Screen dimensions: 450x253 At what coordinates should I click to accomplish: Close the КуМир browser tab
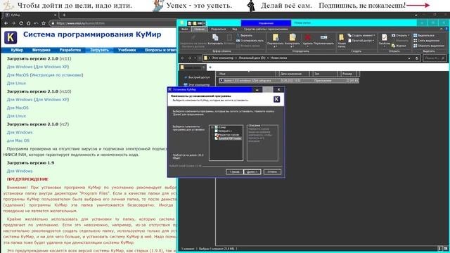click(56, 15)
